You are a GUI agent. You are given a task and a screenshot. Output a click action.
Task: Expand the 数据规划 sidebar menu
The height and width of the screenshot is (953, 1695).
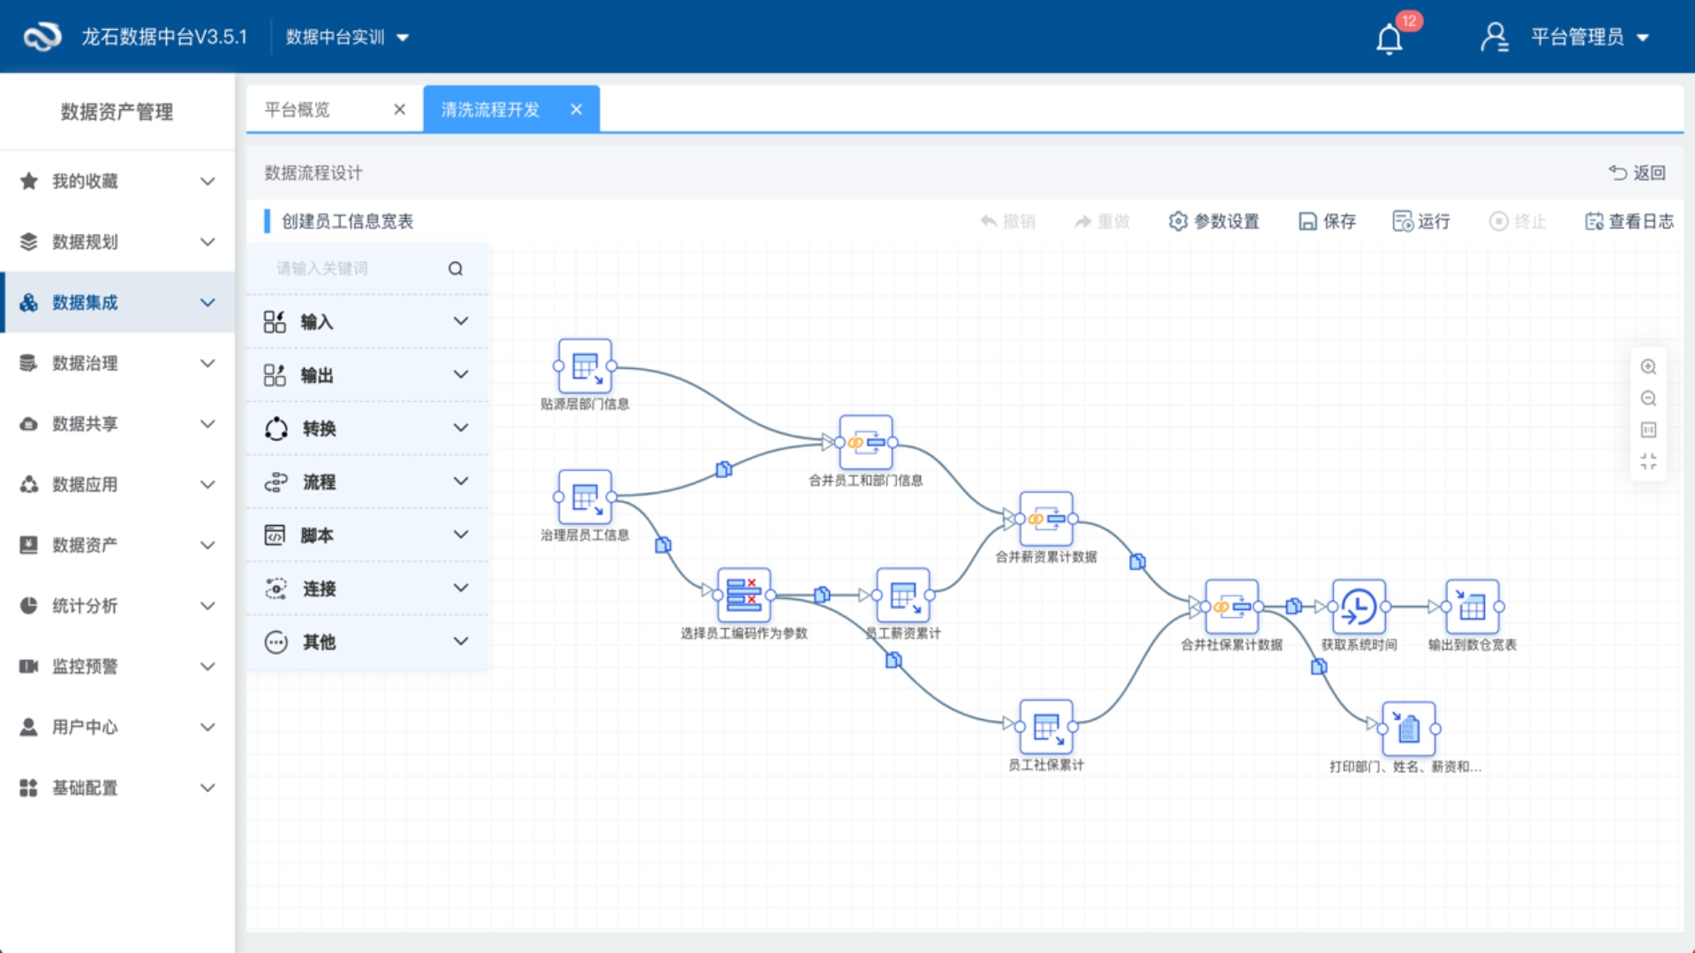(x=117, y=242)
